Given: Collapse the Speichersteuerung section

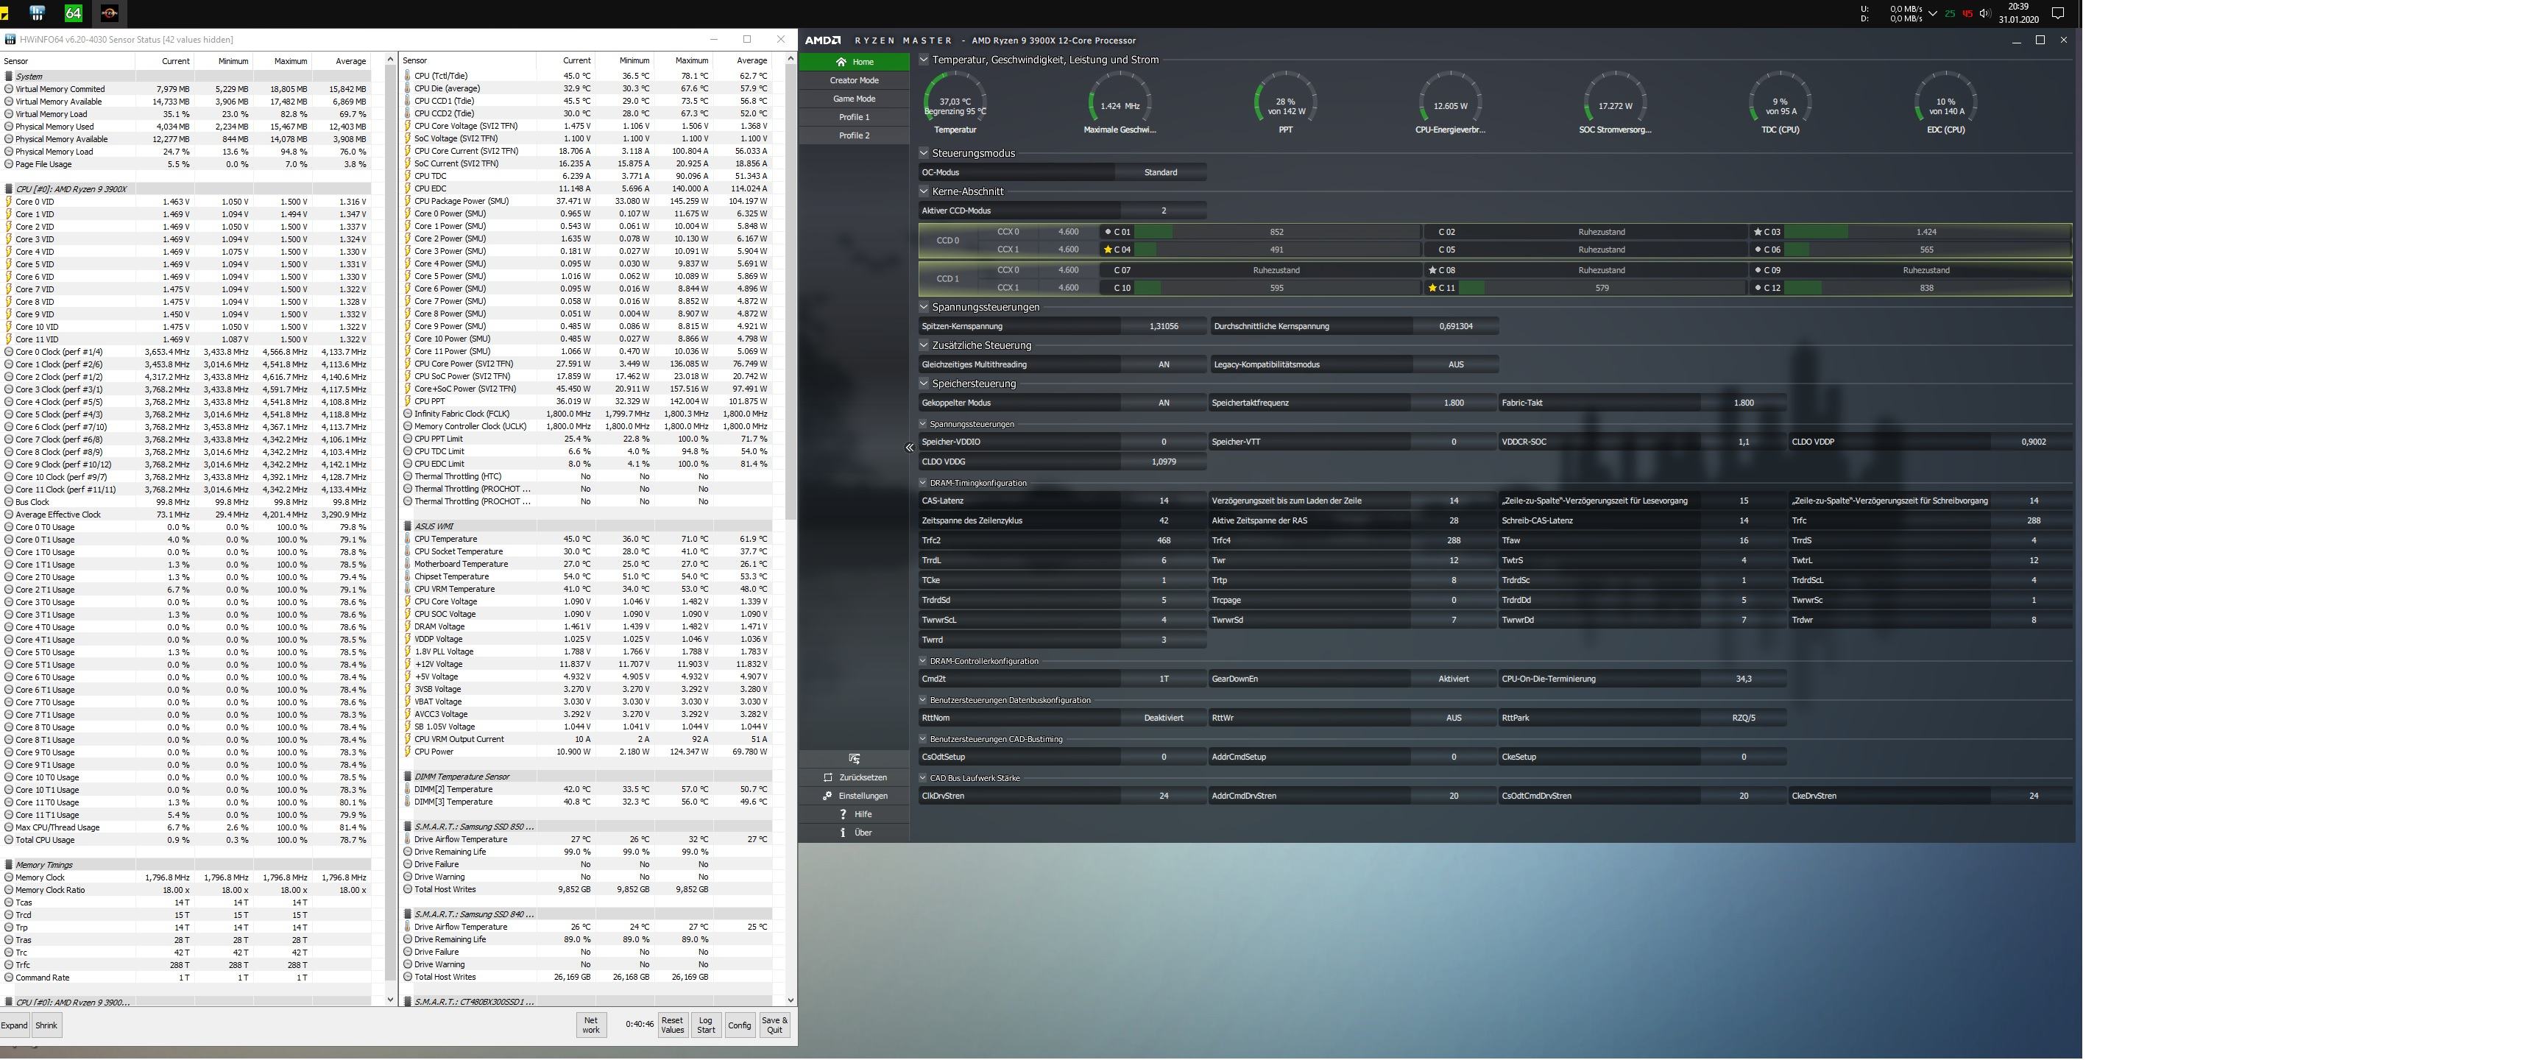Looking at the screenshot, I should [924, 384].
